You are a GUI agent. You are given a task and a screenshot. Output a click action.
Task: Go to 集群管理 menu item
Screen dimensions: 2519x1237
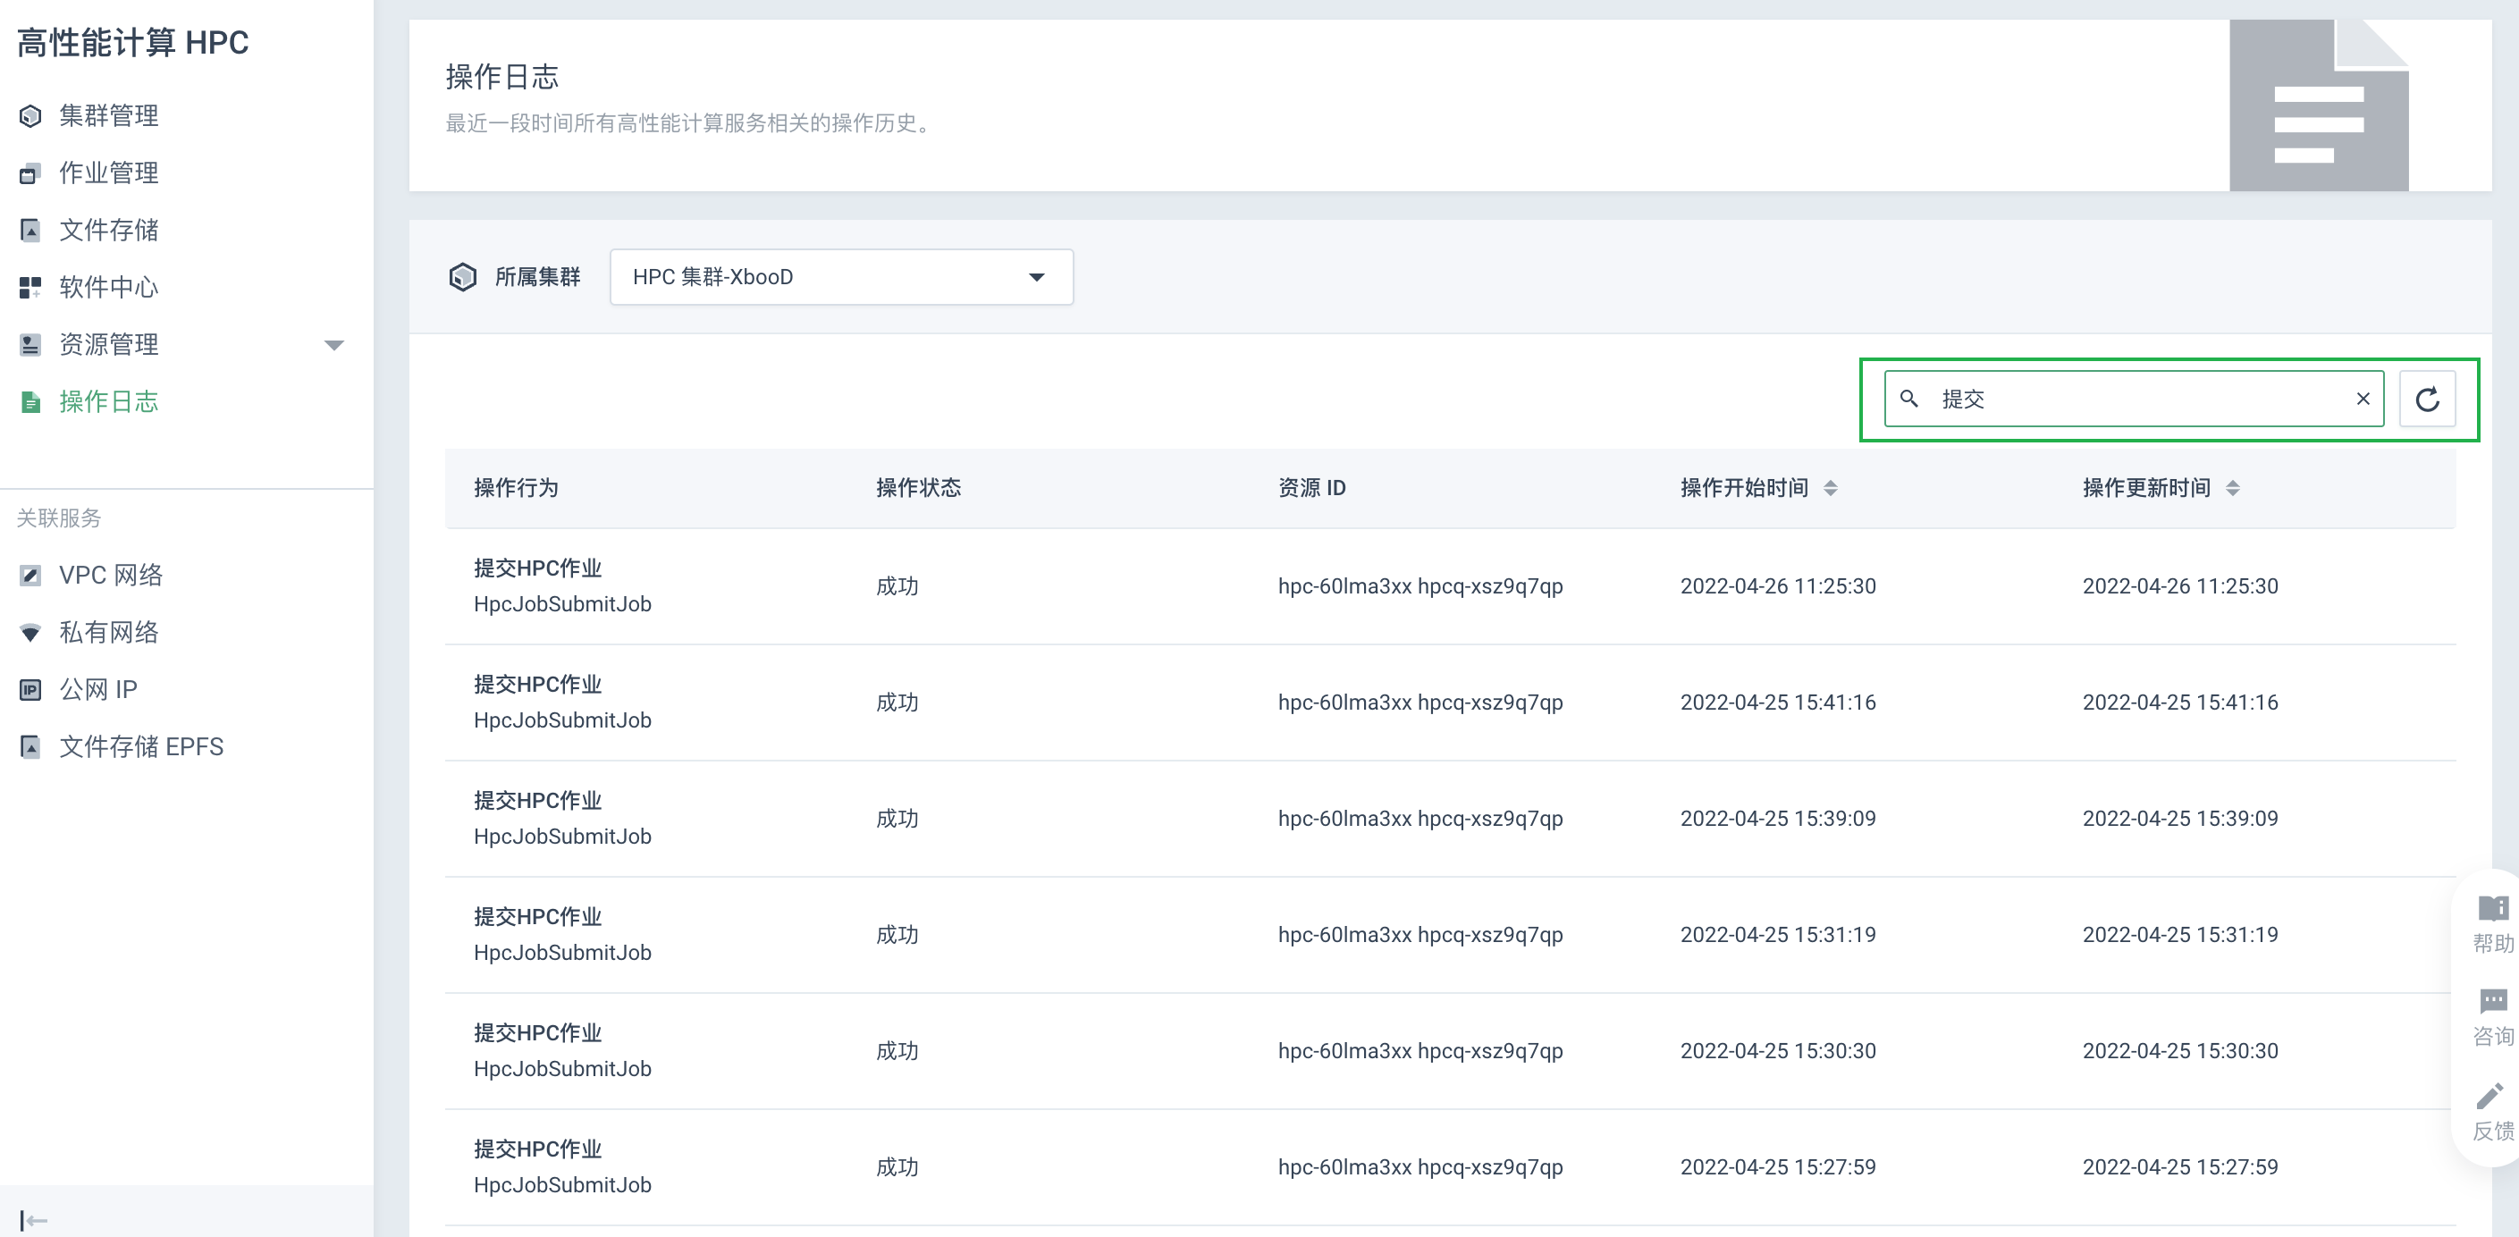tap(108, 116)
